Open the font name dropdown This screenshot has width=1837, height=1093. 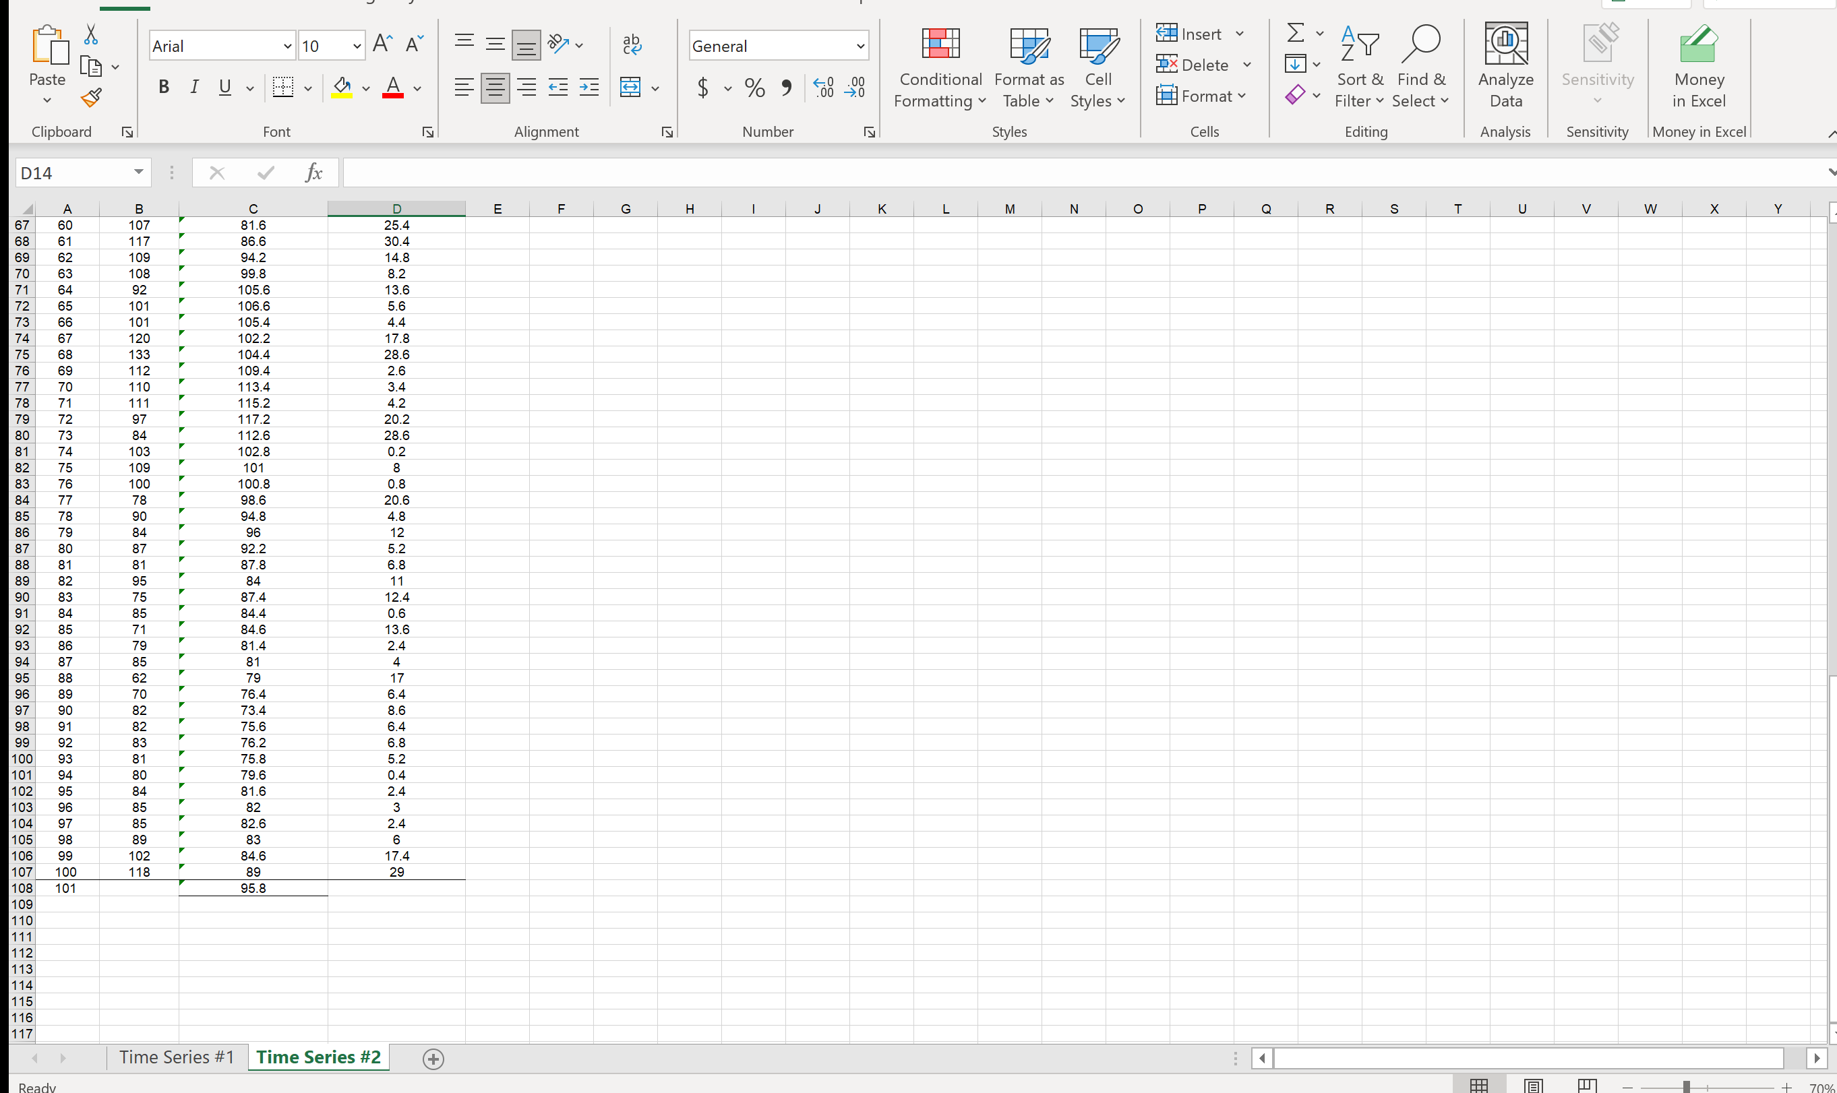[x=286, y=46]
